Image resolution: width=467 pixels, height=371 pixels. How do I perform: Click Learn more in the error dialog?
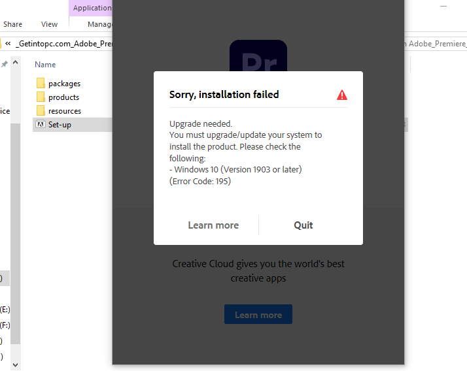pyautogui.click(x=213, y=225)
